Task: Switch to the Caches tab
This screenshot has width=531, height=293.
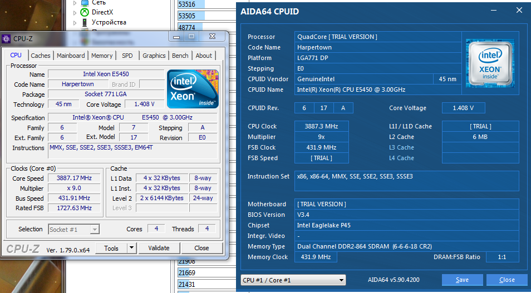Action: 40,56
